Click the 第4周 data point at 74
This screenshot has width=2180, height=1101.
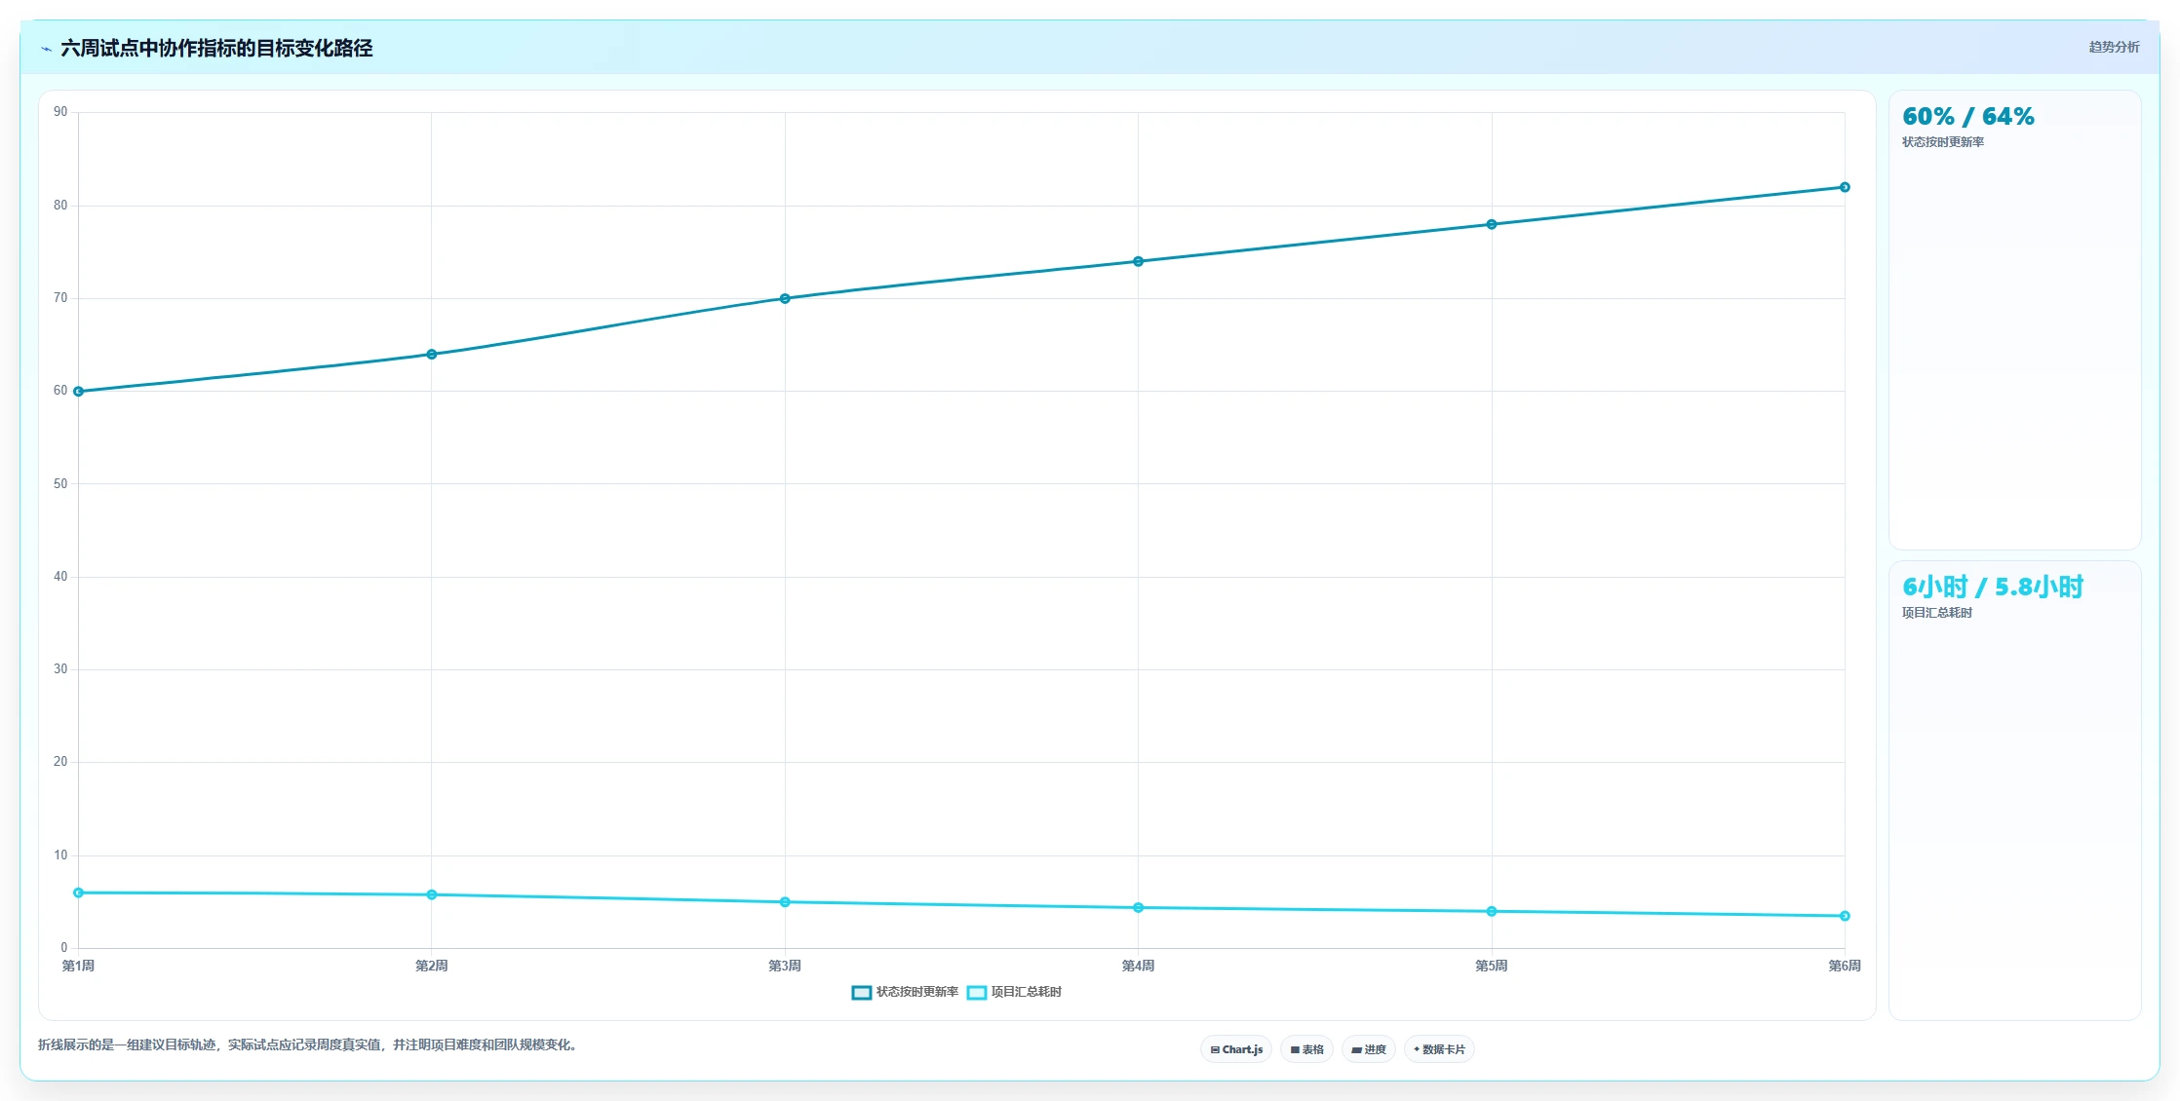coord(1138,261)
